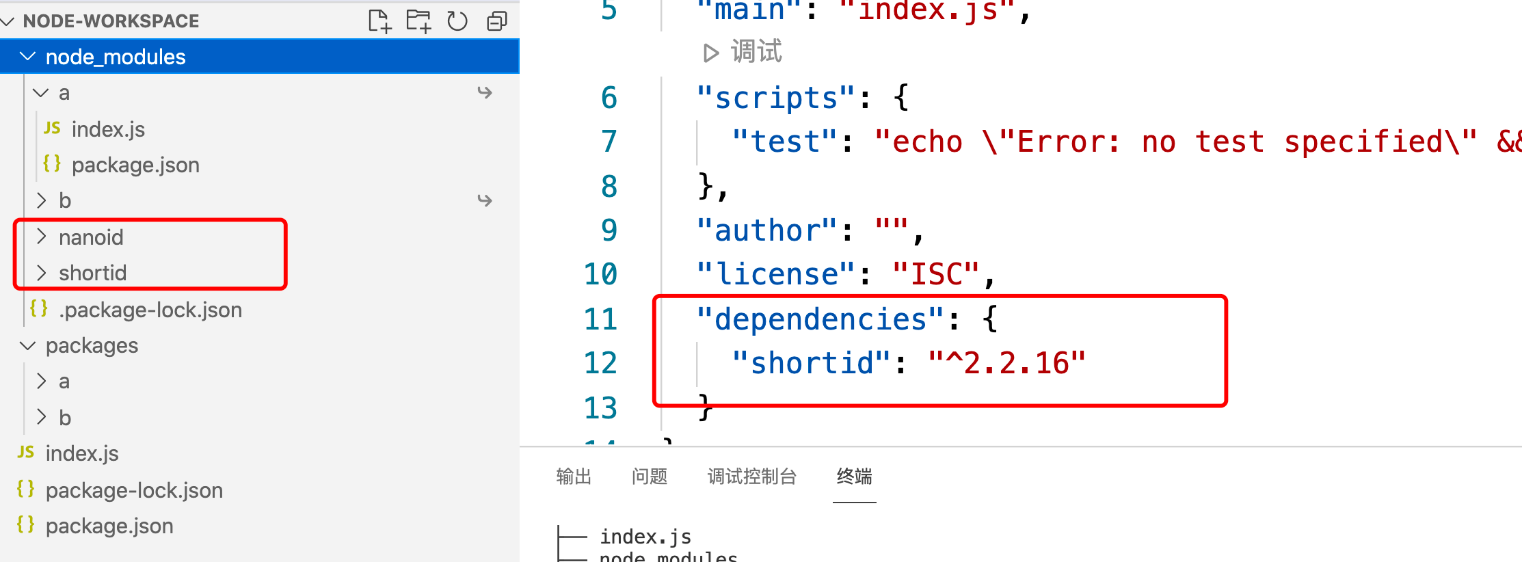Select the node_modules folder label
This screenshot has height=562, width=1522.
point(116,57)
